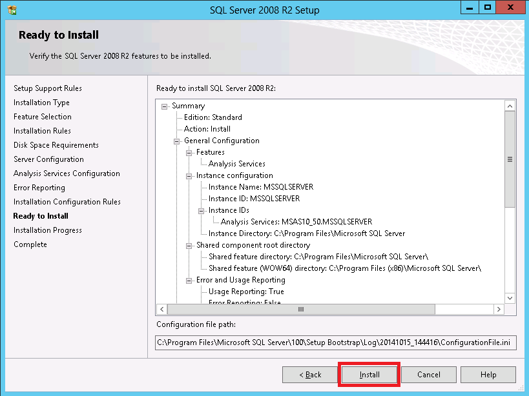529x396 pixels.
Task: Select 'Shared feature (WOW64) directory' row
Action: pos(345,268)
